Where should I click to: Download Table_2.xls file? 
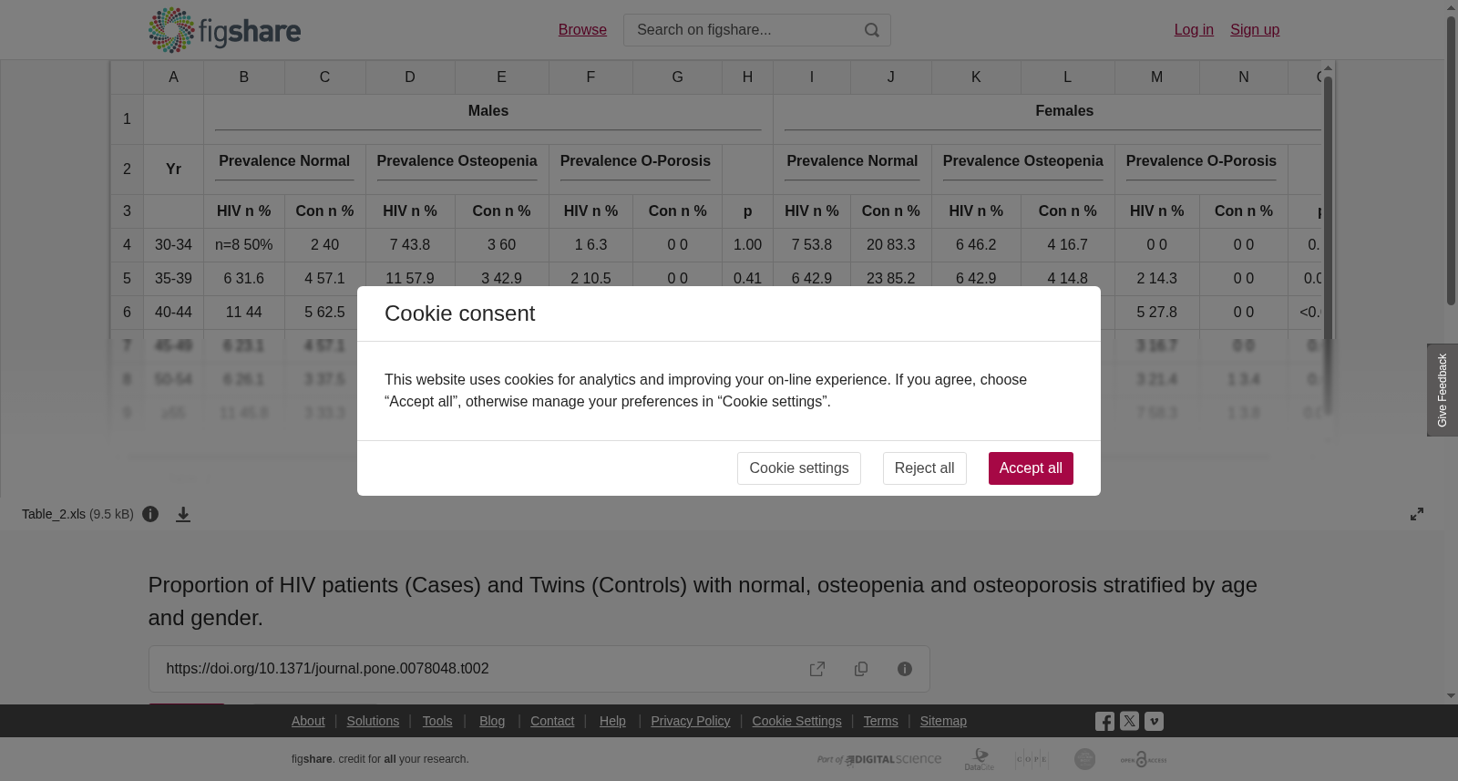tap(183, 515)
